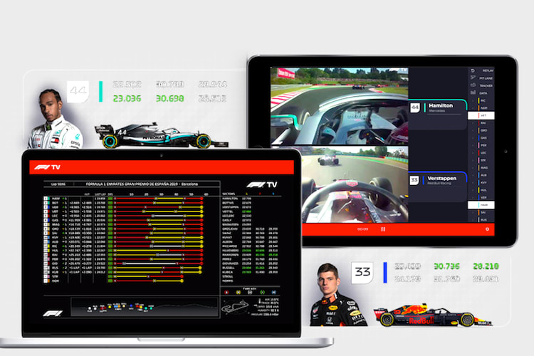This screenshot has width=534, height=356.
Task: Click the white hard tyre key icon
Action: [250, 293]
